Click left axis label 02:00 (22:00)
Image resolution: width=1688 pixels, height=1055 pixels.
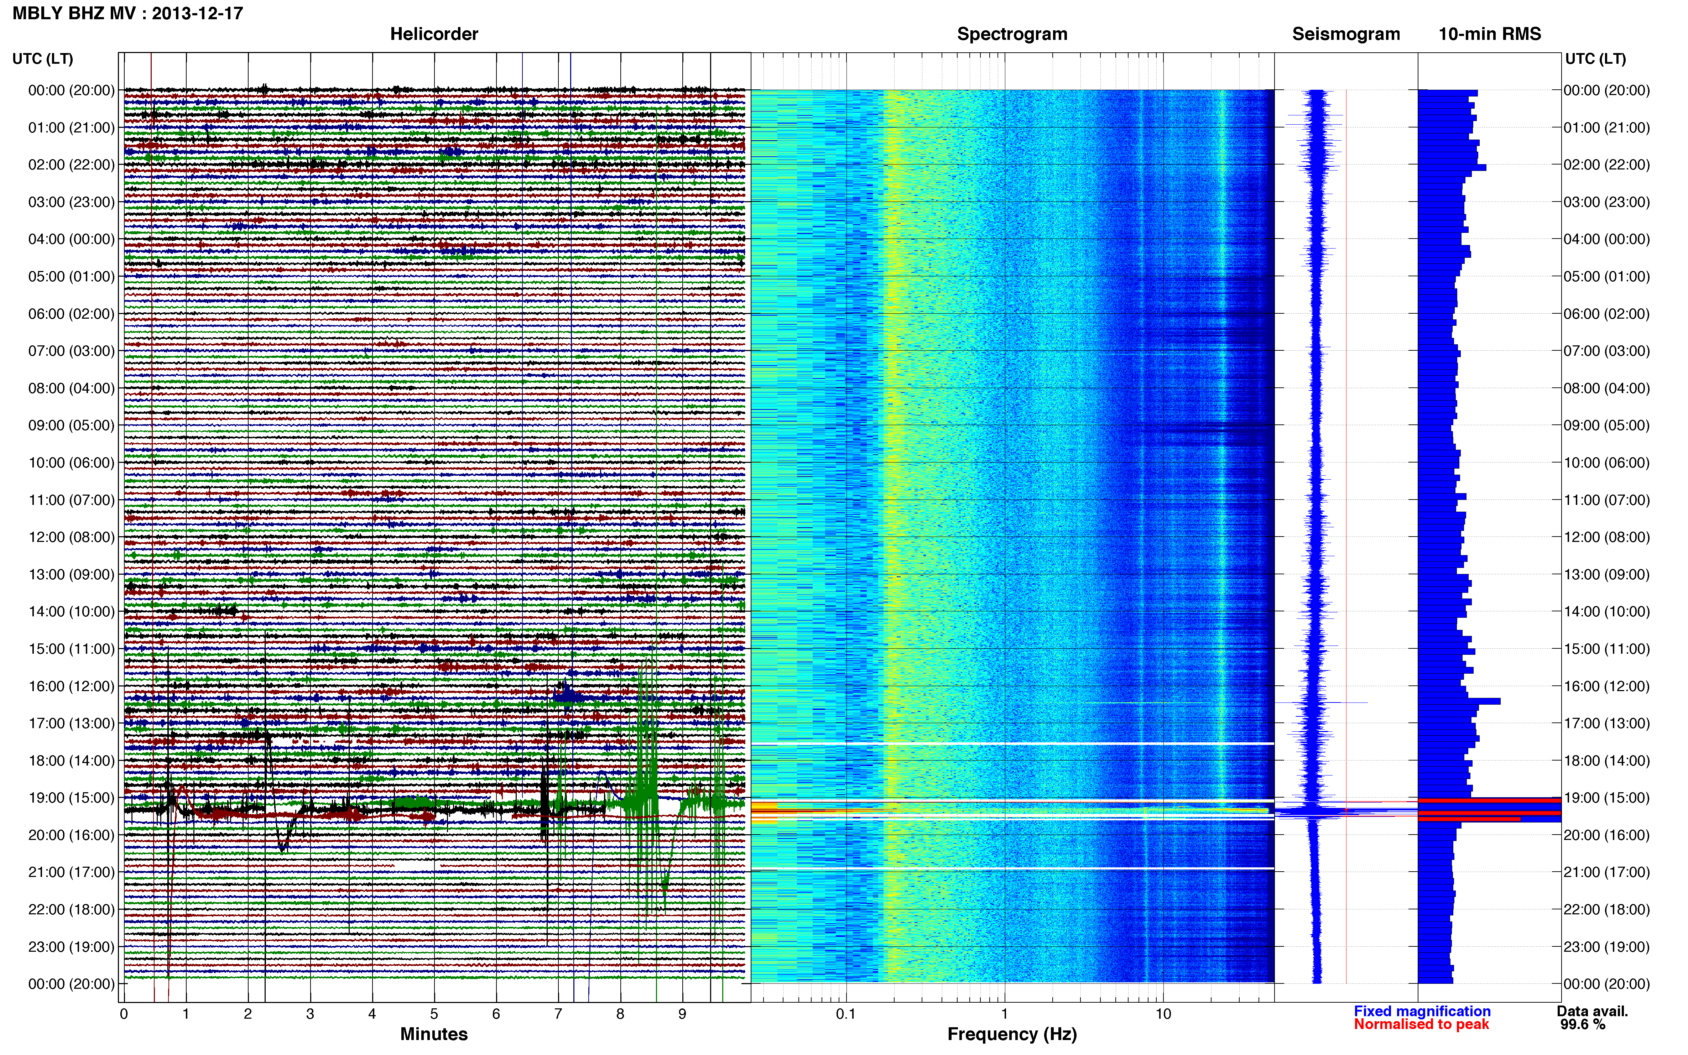(71, 164)
